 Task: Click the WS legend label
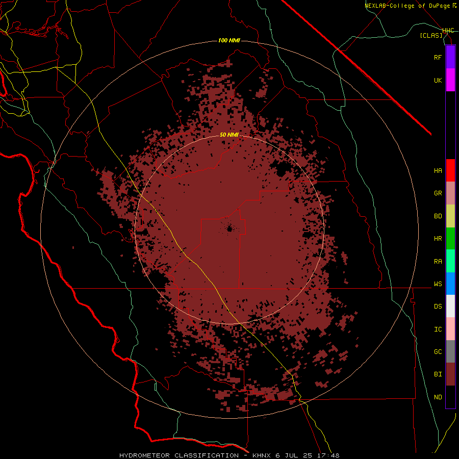pyautogui.click(x=438, y=284)
